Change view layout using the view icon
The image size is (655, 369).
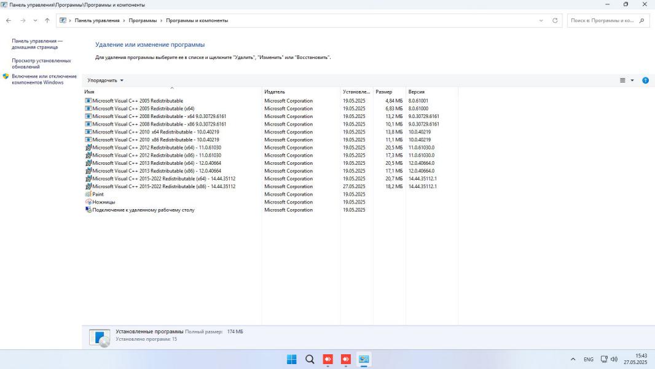(x=622, y=80)
